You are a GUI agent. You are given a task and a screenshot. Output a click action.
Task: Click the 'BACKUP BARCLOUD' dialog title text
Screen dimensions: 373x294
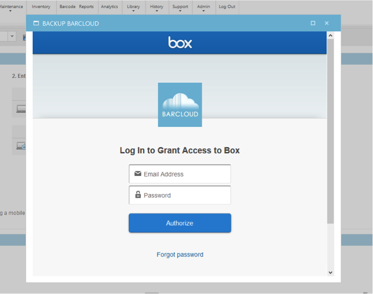click(x=70, y=23)
